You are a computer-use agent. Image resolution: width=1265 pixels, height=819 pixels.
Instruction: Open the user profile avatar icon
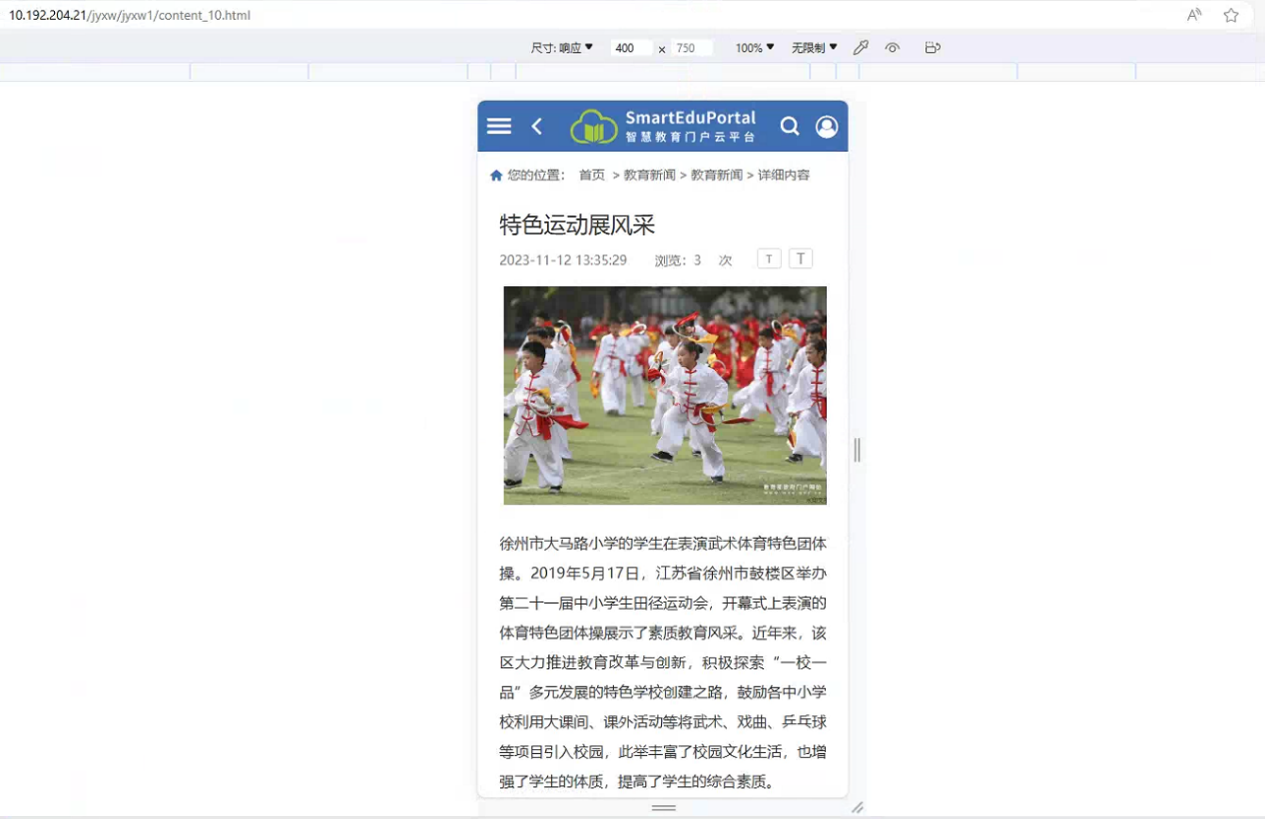tap(827, 127)
